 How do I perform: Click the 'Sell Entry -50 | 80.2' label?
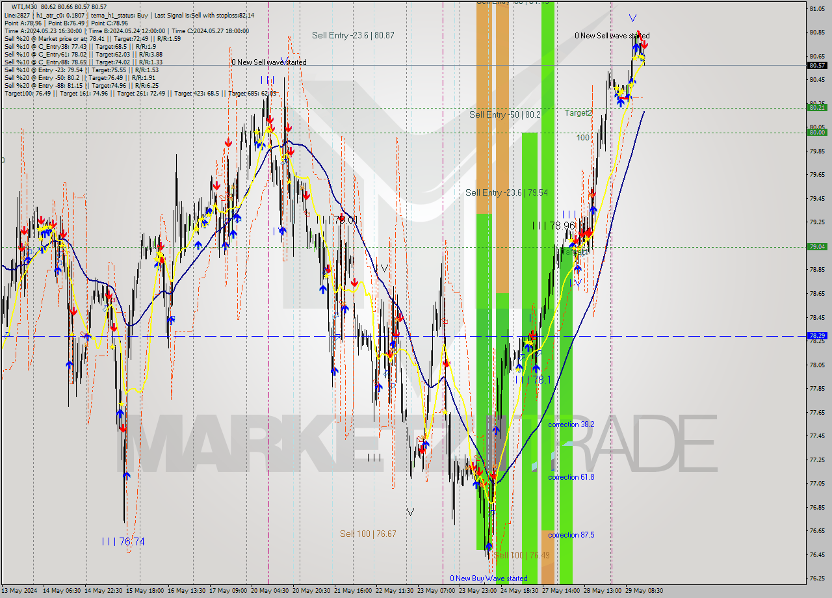504,114
